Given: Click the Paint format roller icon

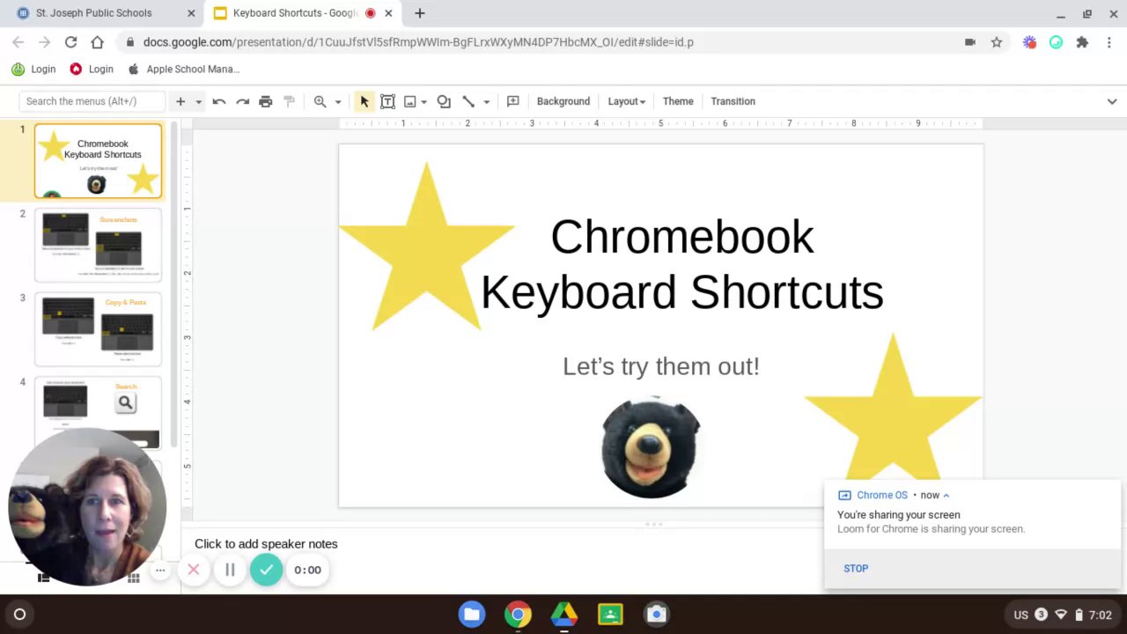Looking at the screenshot, I should pos(289,101).
